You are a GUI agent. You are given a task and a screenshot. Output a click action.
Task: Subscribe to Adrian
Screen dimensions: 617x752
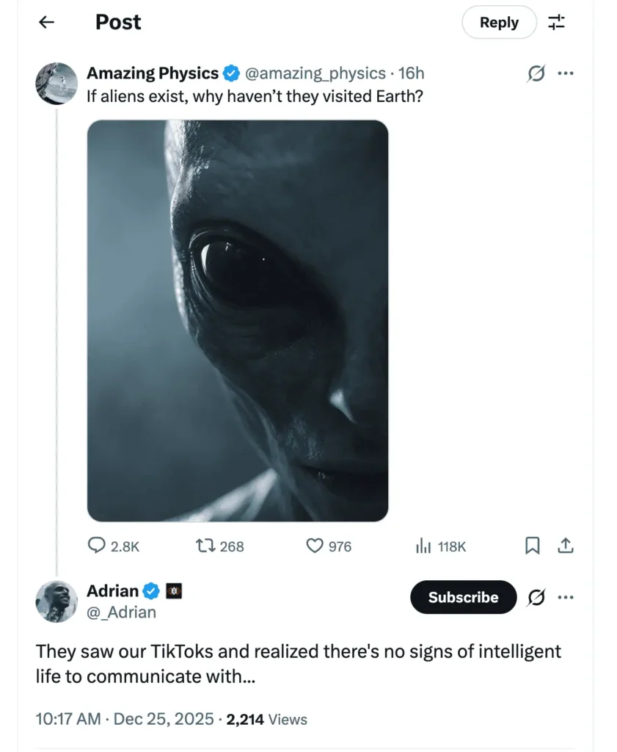(463, 597)
